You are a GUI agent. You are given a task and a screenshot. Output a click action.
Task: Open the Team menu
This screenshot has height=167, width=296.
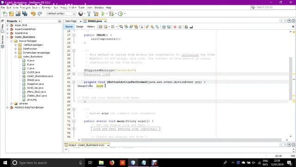[81, 7]
